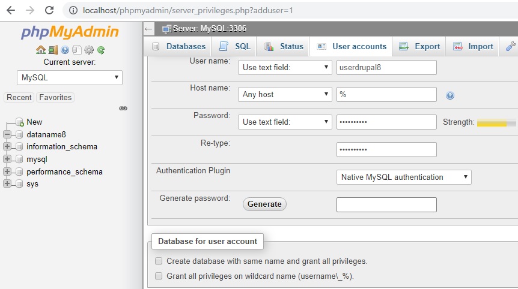Click the Favorites button
Viewport: 518px width, 289px height.
[55, 98]
